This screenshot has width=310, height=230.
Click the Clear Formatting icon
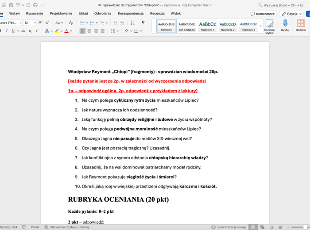tap(71, 23)
